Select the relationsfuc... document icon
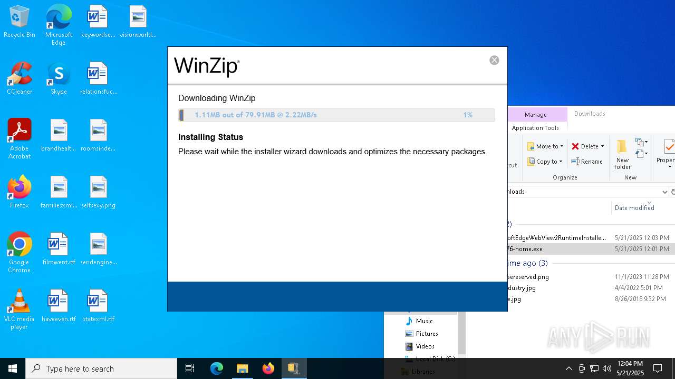 (x=98, y=79)
